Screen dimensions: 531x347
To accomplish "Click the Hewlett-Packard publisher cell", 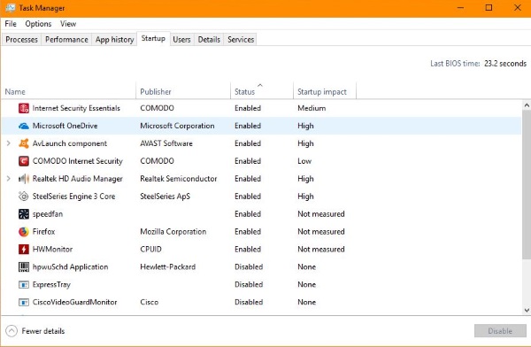I will pyautogui.click(x=167, y=266).
